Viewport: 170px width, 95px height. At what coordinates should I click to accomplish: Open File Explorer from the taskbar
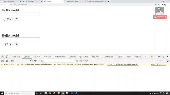pos(50,93)
